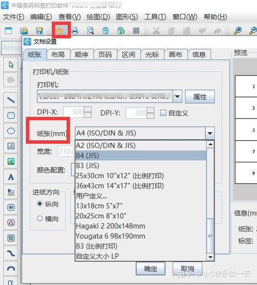Viewport: 257px width, 285px height.
Task: Select the vector image insert tool
Action: (11, 146)
